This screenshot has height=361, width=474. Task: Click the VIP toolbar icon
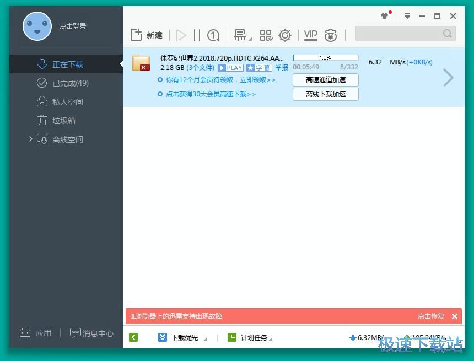coord(311,35)
